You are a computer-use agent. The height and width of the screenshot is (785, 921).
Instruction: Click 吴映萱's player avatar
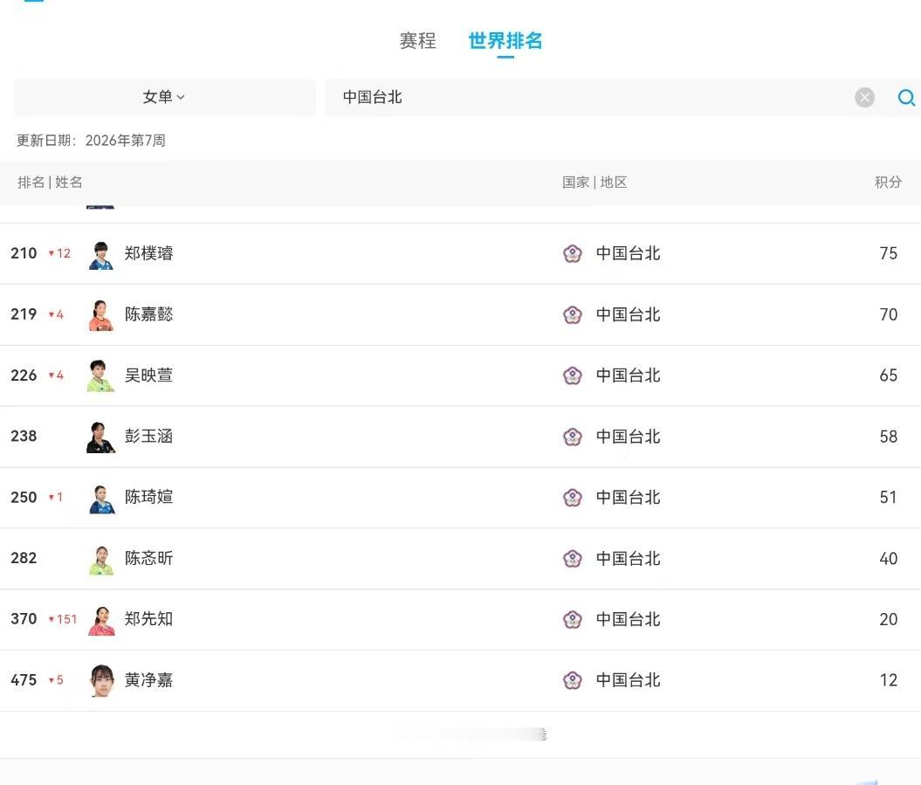[101, 376]
